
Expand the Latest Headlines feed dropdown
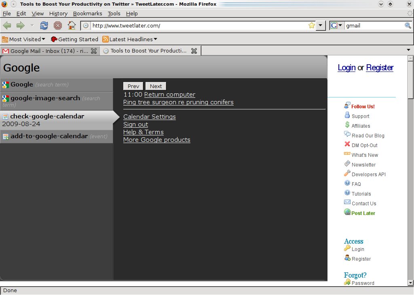click(130, 39)
